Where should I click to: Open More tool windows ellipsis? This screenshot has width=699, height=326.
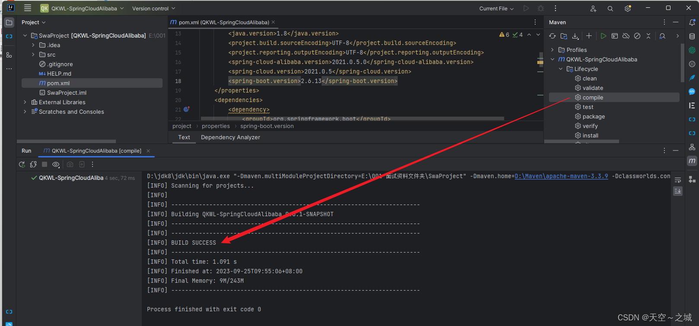(9, 69)
